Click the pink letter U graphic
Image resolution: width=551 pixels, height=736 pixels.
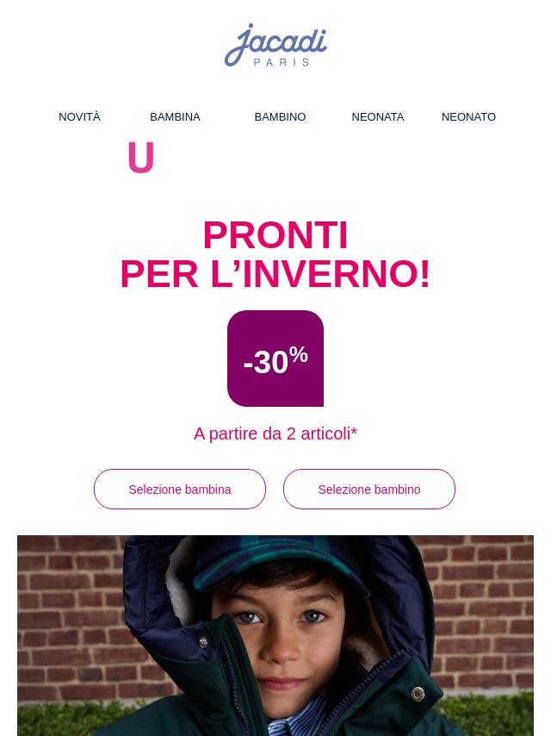click(141, 158)
